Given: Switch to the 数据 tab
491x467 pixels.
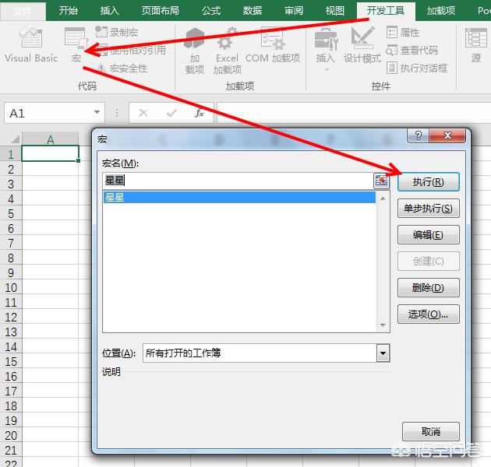Looking at the screenshot, I should coord(252,11).
